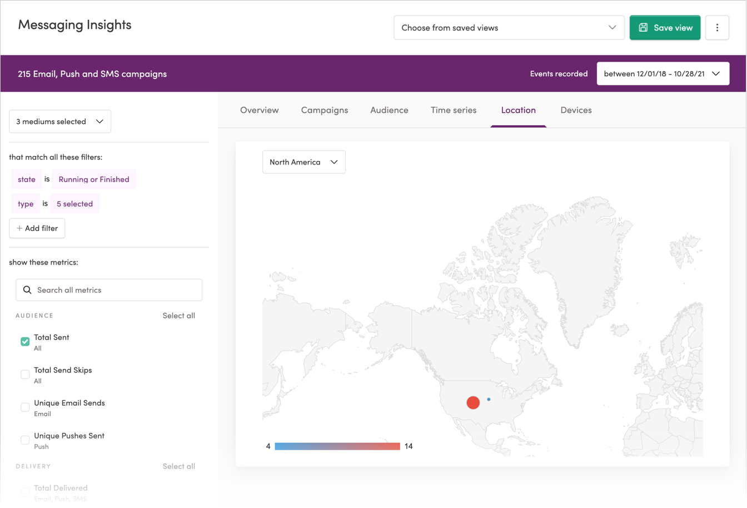Click the large red map marker

tap(473, 402)
